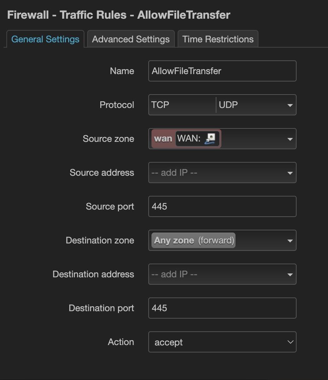This screenshot has width=328, height=380.
Task: Click the Source port field
Action: pyautogui.click(x=222, y=206)
